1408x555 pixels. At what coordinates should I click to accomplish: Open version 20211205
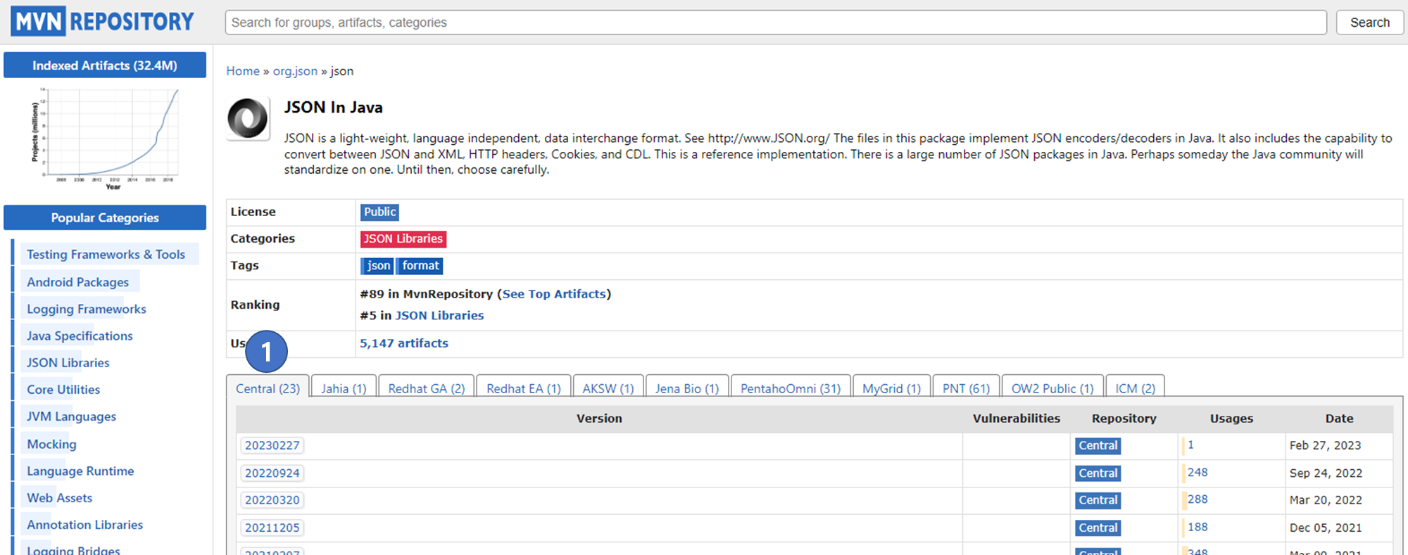tap(272, 528)
